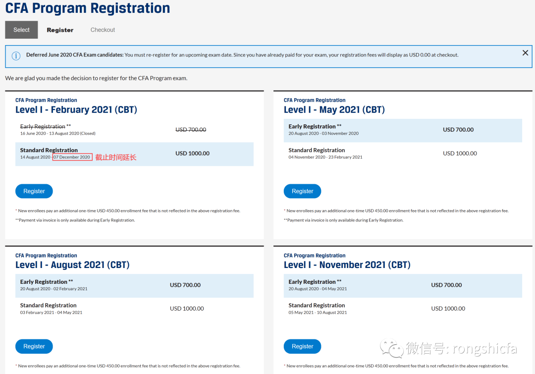Select August 2021 Early Registration option

(134, 285)
